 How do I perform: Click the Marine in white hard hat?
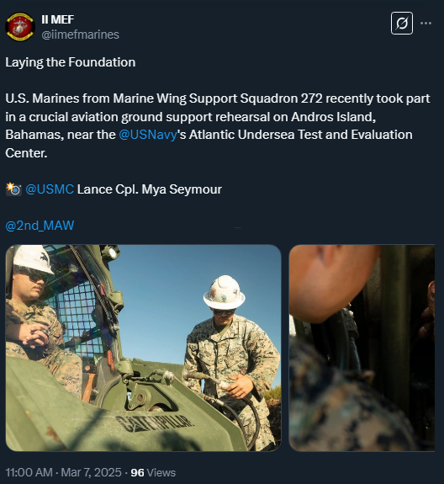(x=230, y=355)
